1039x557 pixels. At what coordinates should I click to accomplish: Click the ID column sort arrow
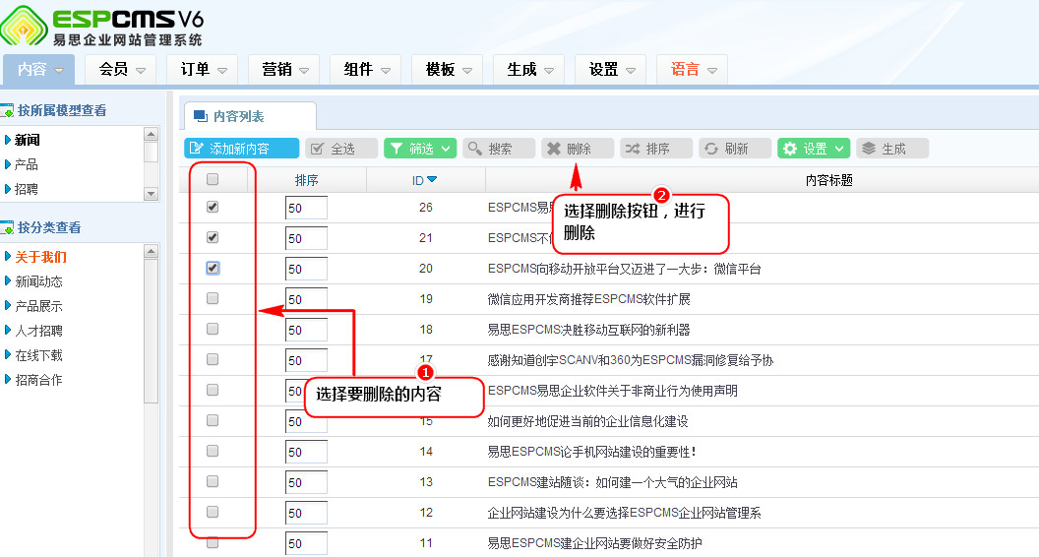point(432,180)
